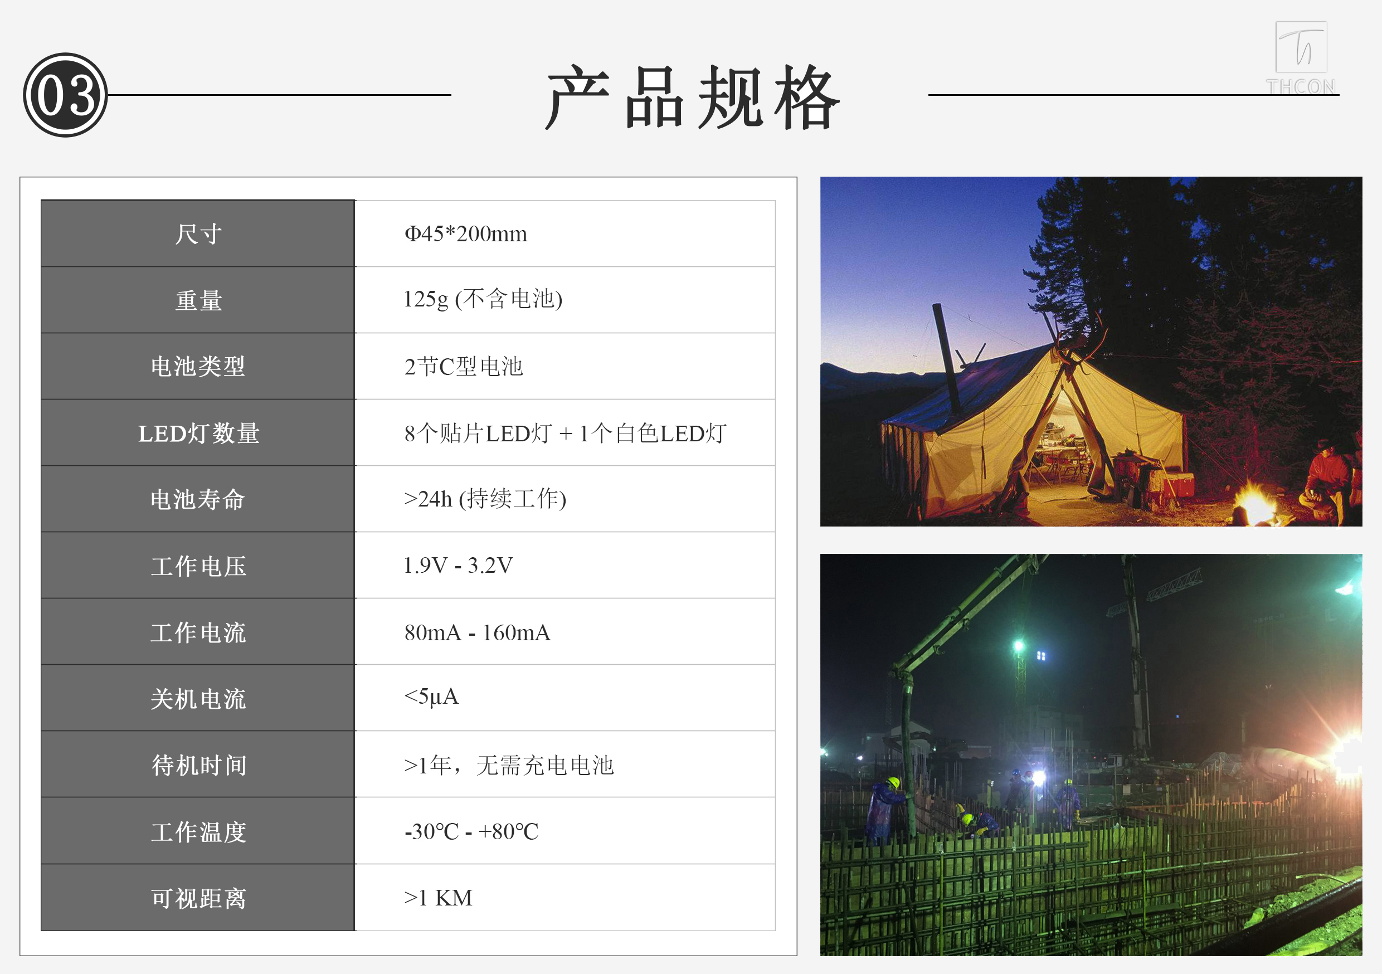Viewport: 1382px width, 974px height.
Task: Select the 重量 row label
Action: coord(198,300)
